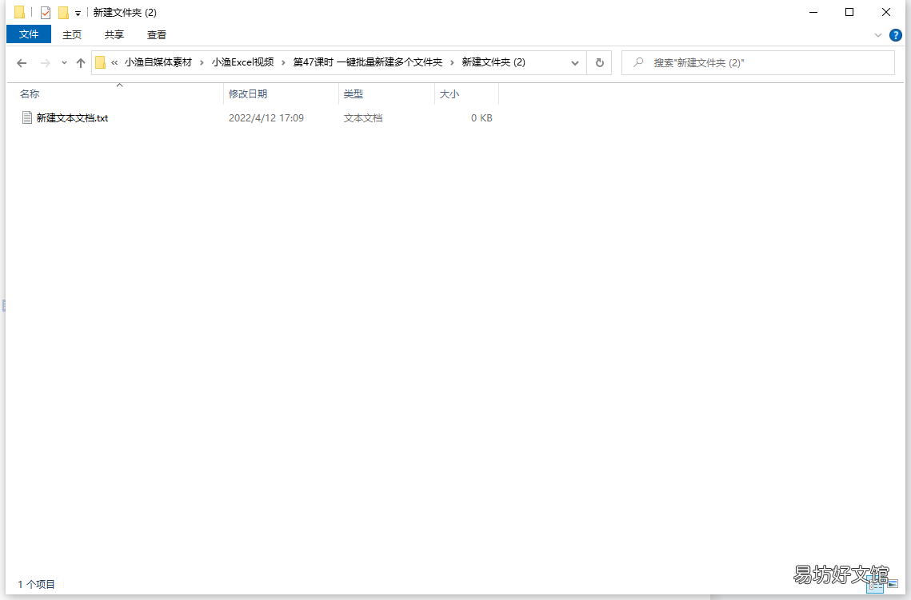The height and width of the screenshot is (600, 911).
Task: Go up one folder level with the up arrow
Action: point(81,62)
